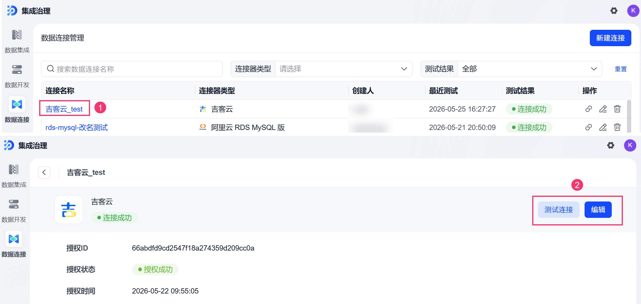Screen dimensions: 641x304
Task: Go to 数据集成 in the detail page sidebar
Action: (x=14, y=176)
